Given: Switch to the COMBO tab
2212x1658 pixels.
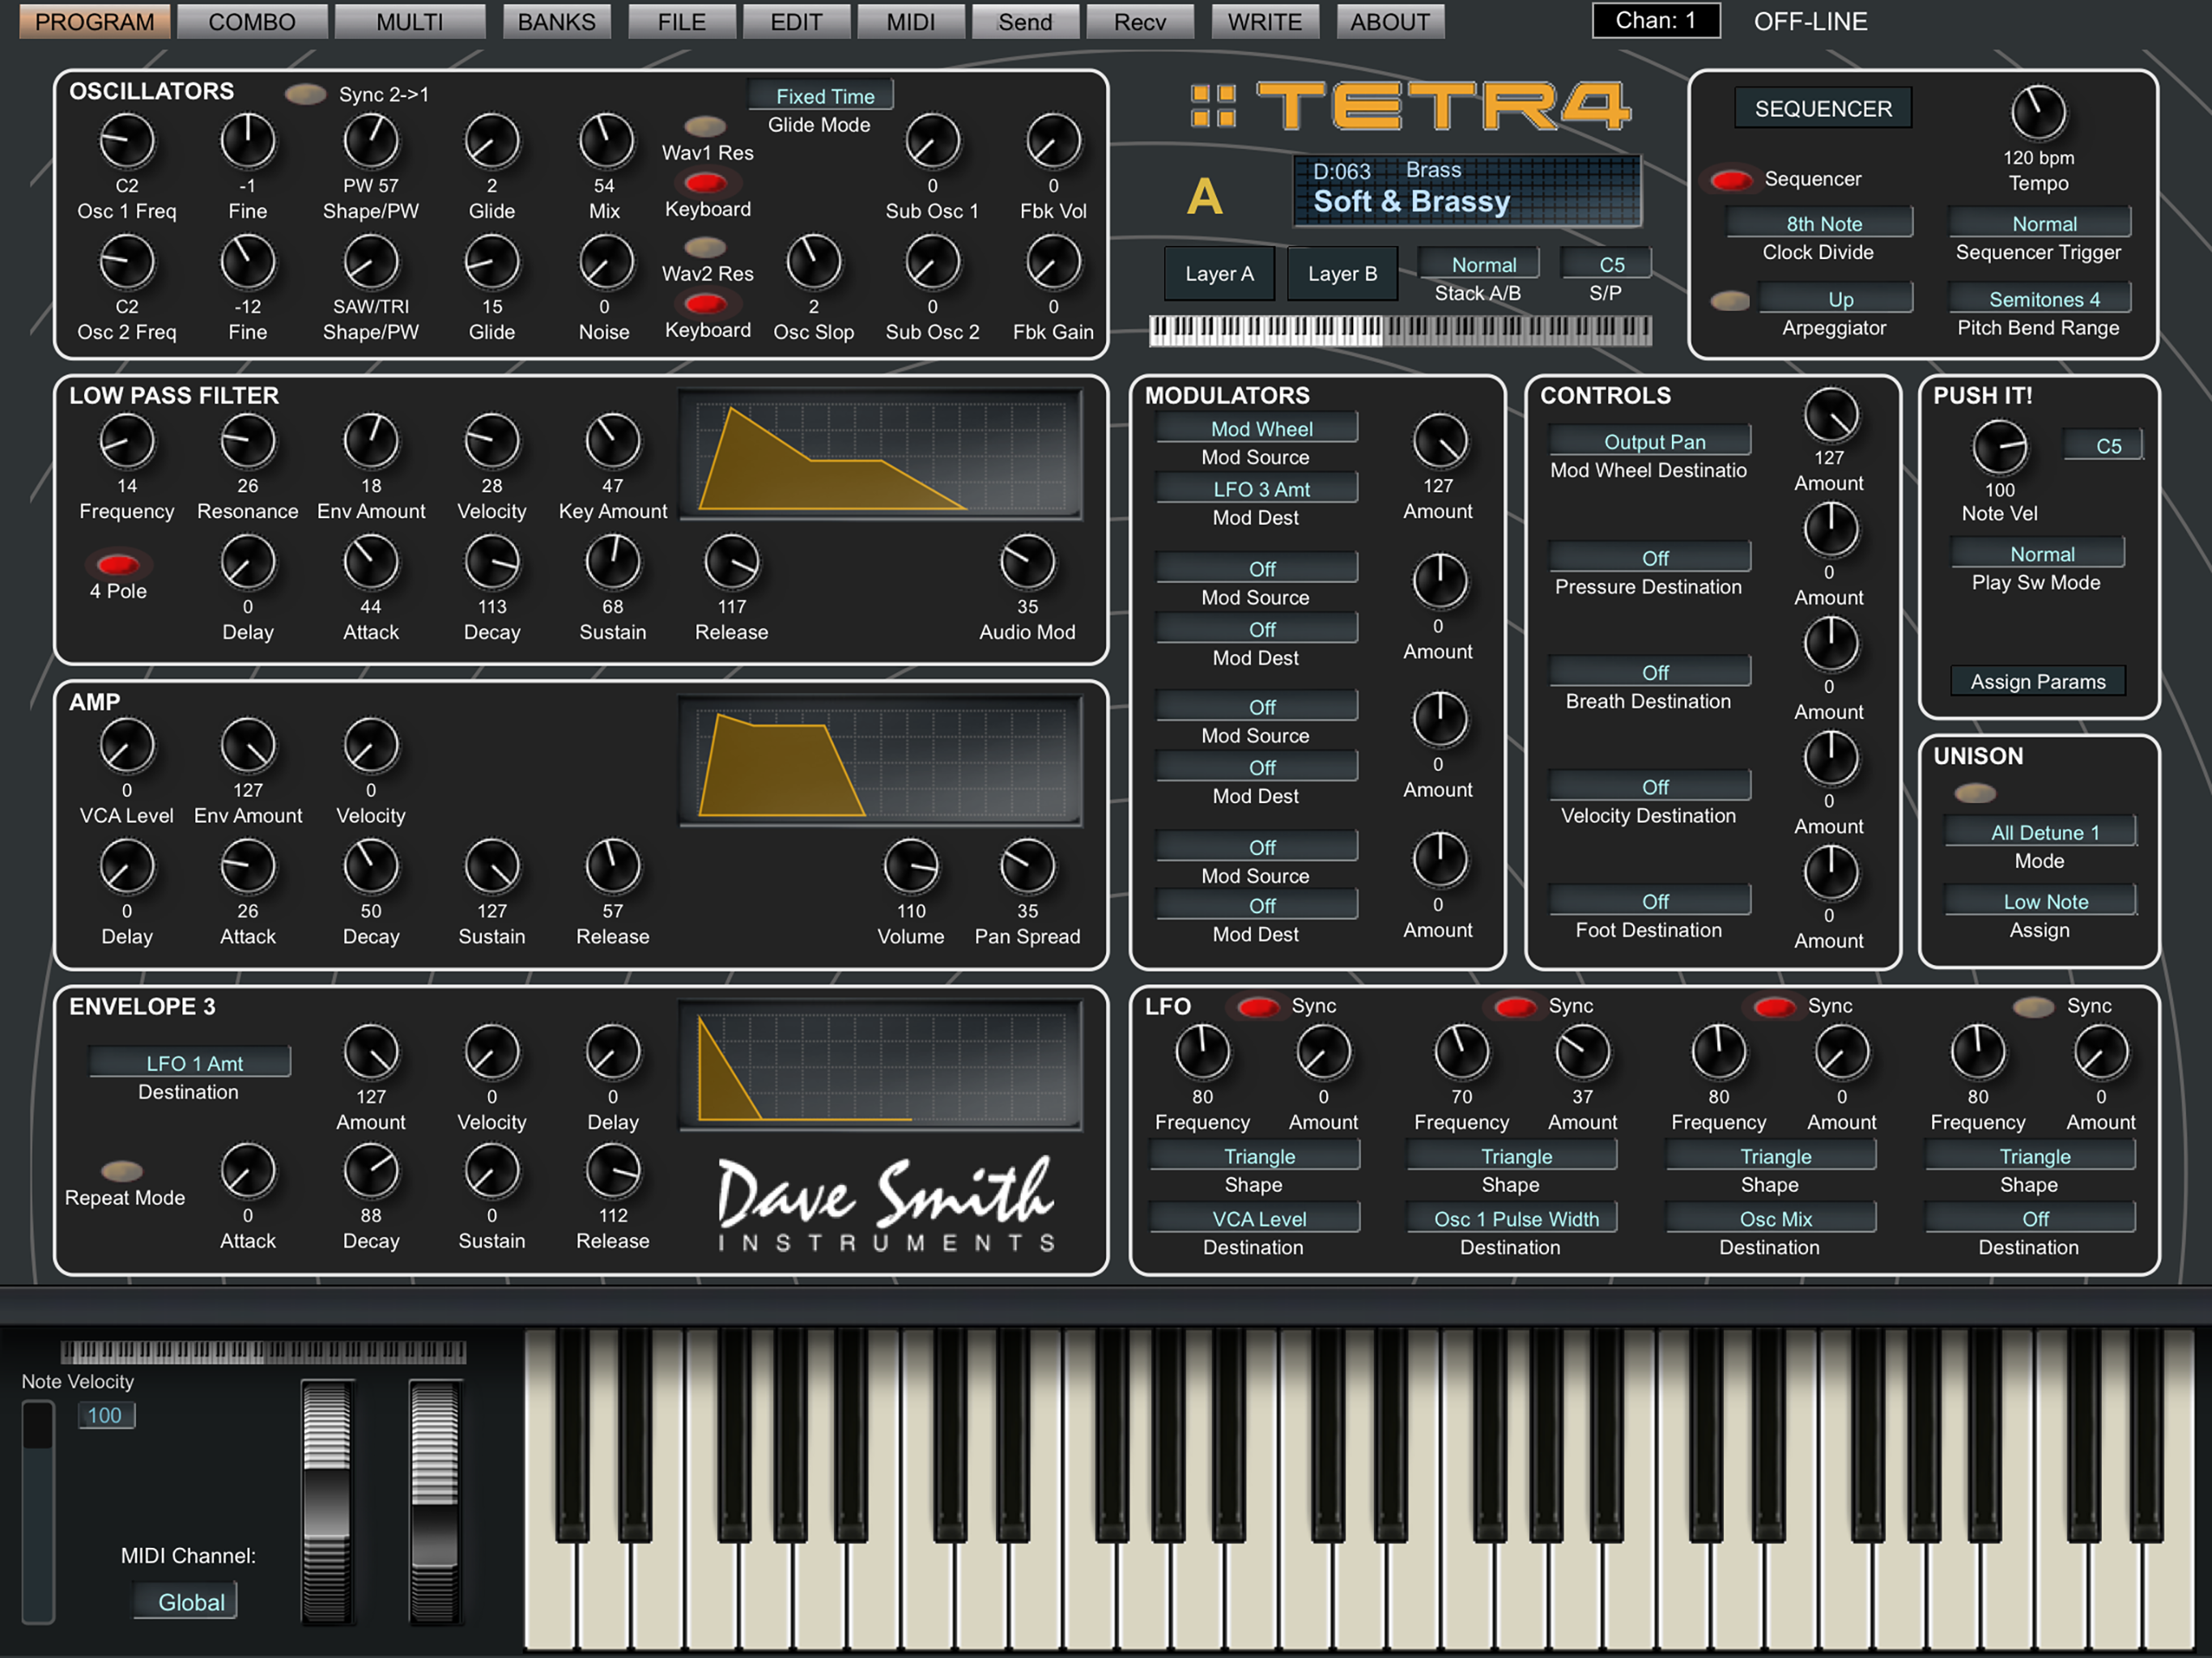Looking at the screenshot, I should click(252, 21).
